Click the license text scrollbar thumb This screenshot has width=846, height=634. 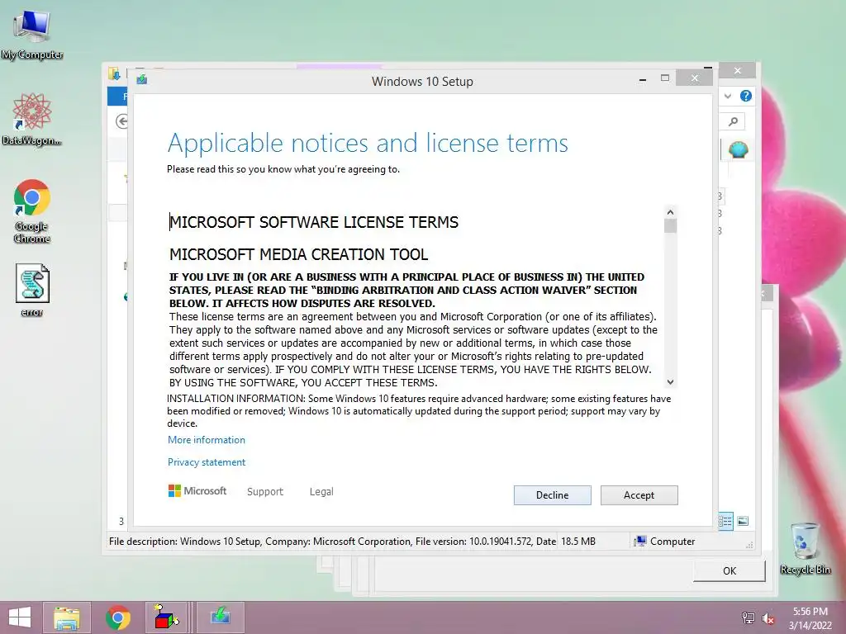pos(670,226)
